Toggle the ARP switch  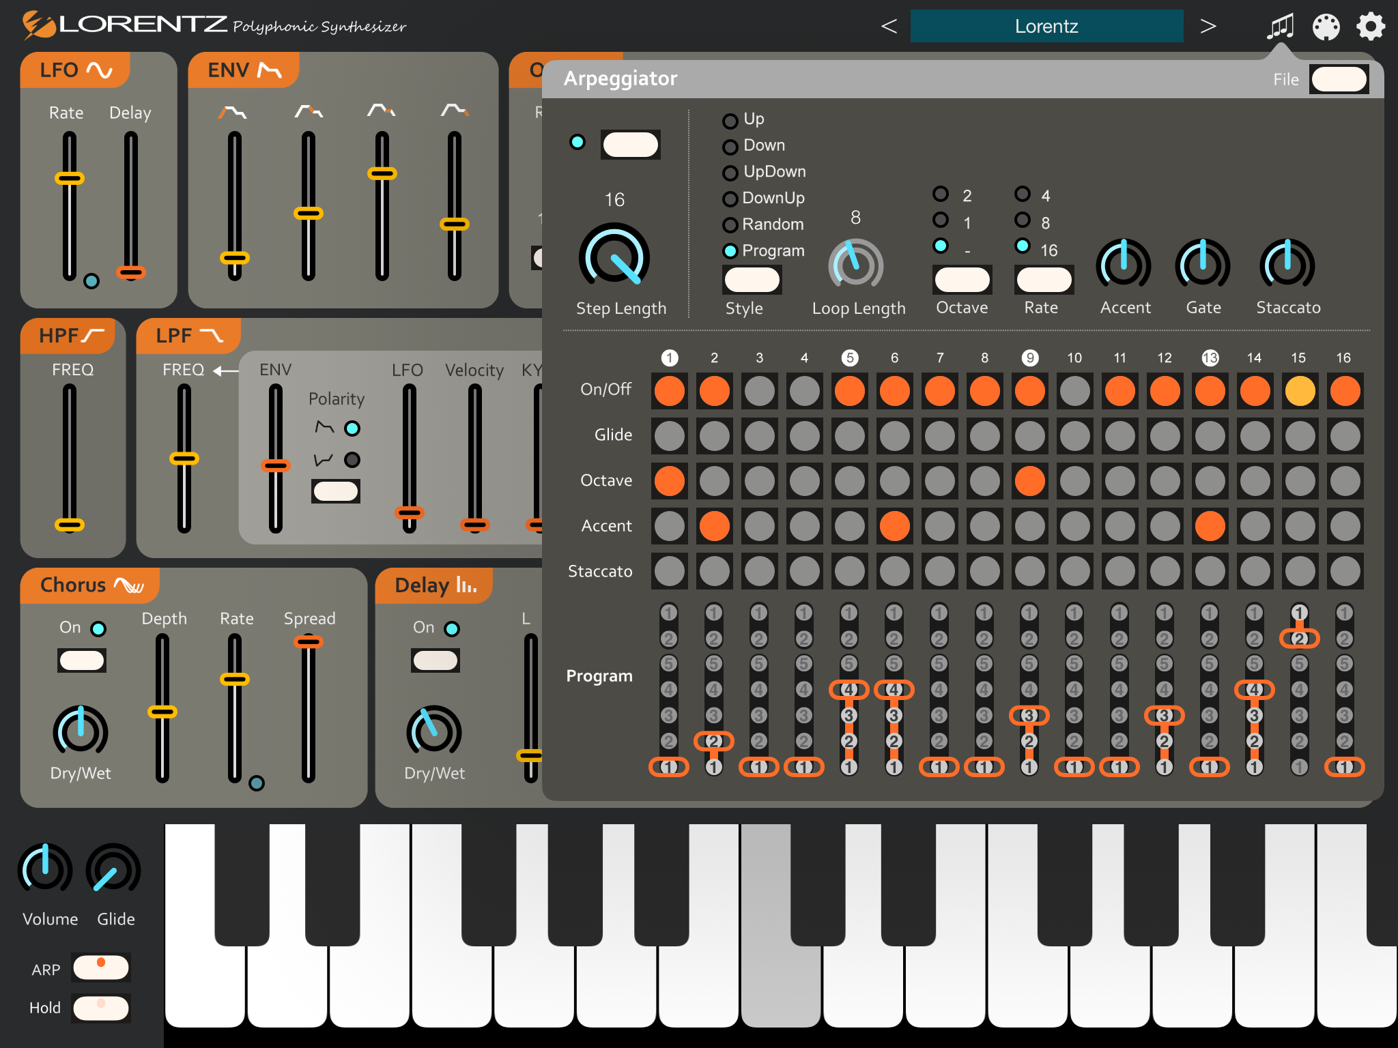pos(101,967)
